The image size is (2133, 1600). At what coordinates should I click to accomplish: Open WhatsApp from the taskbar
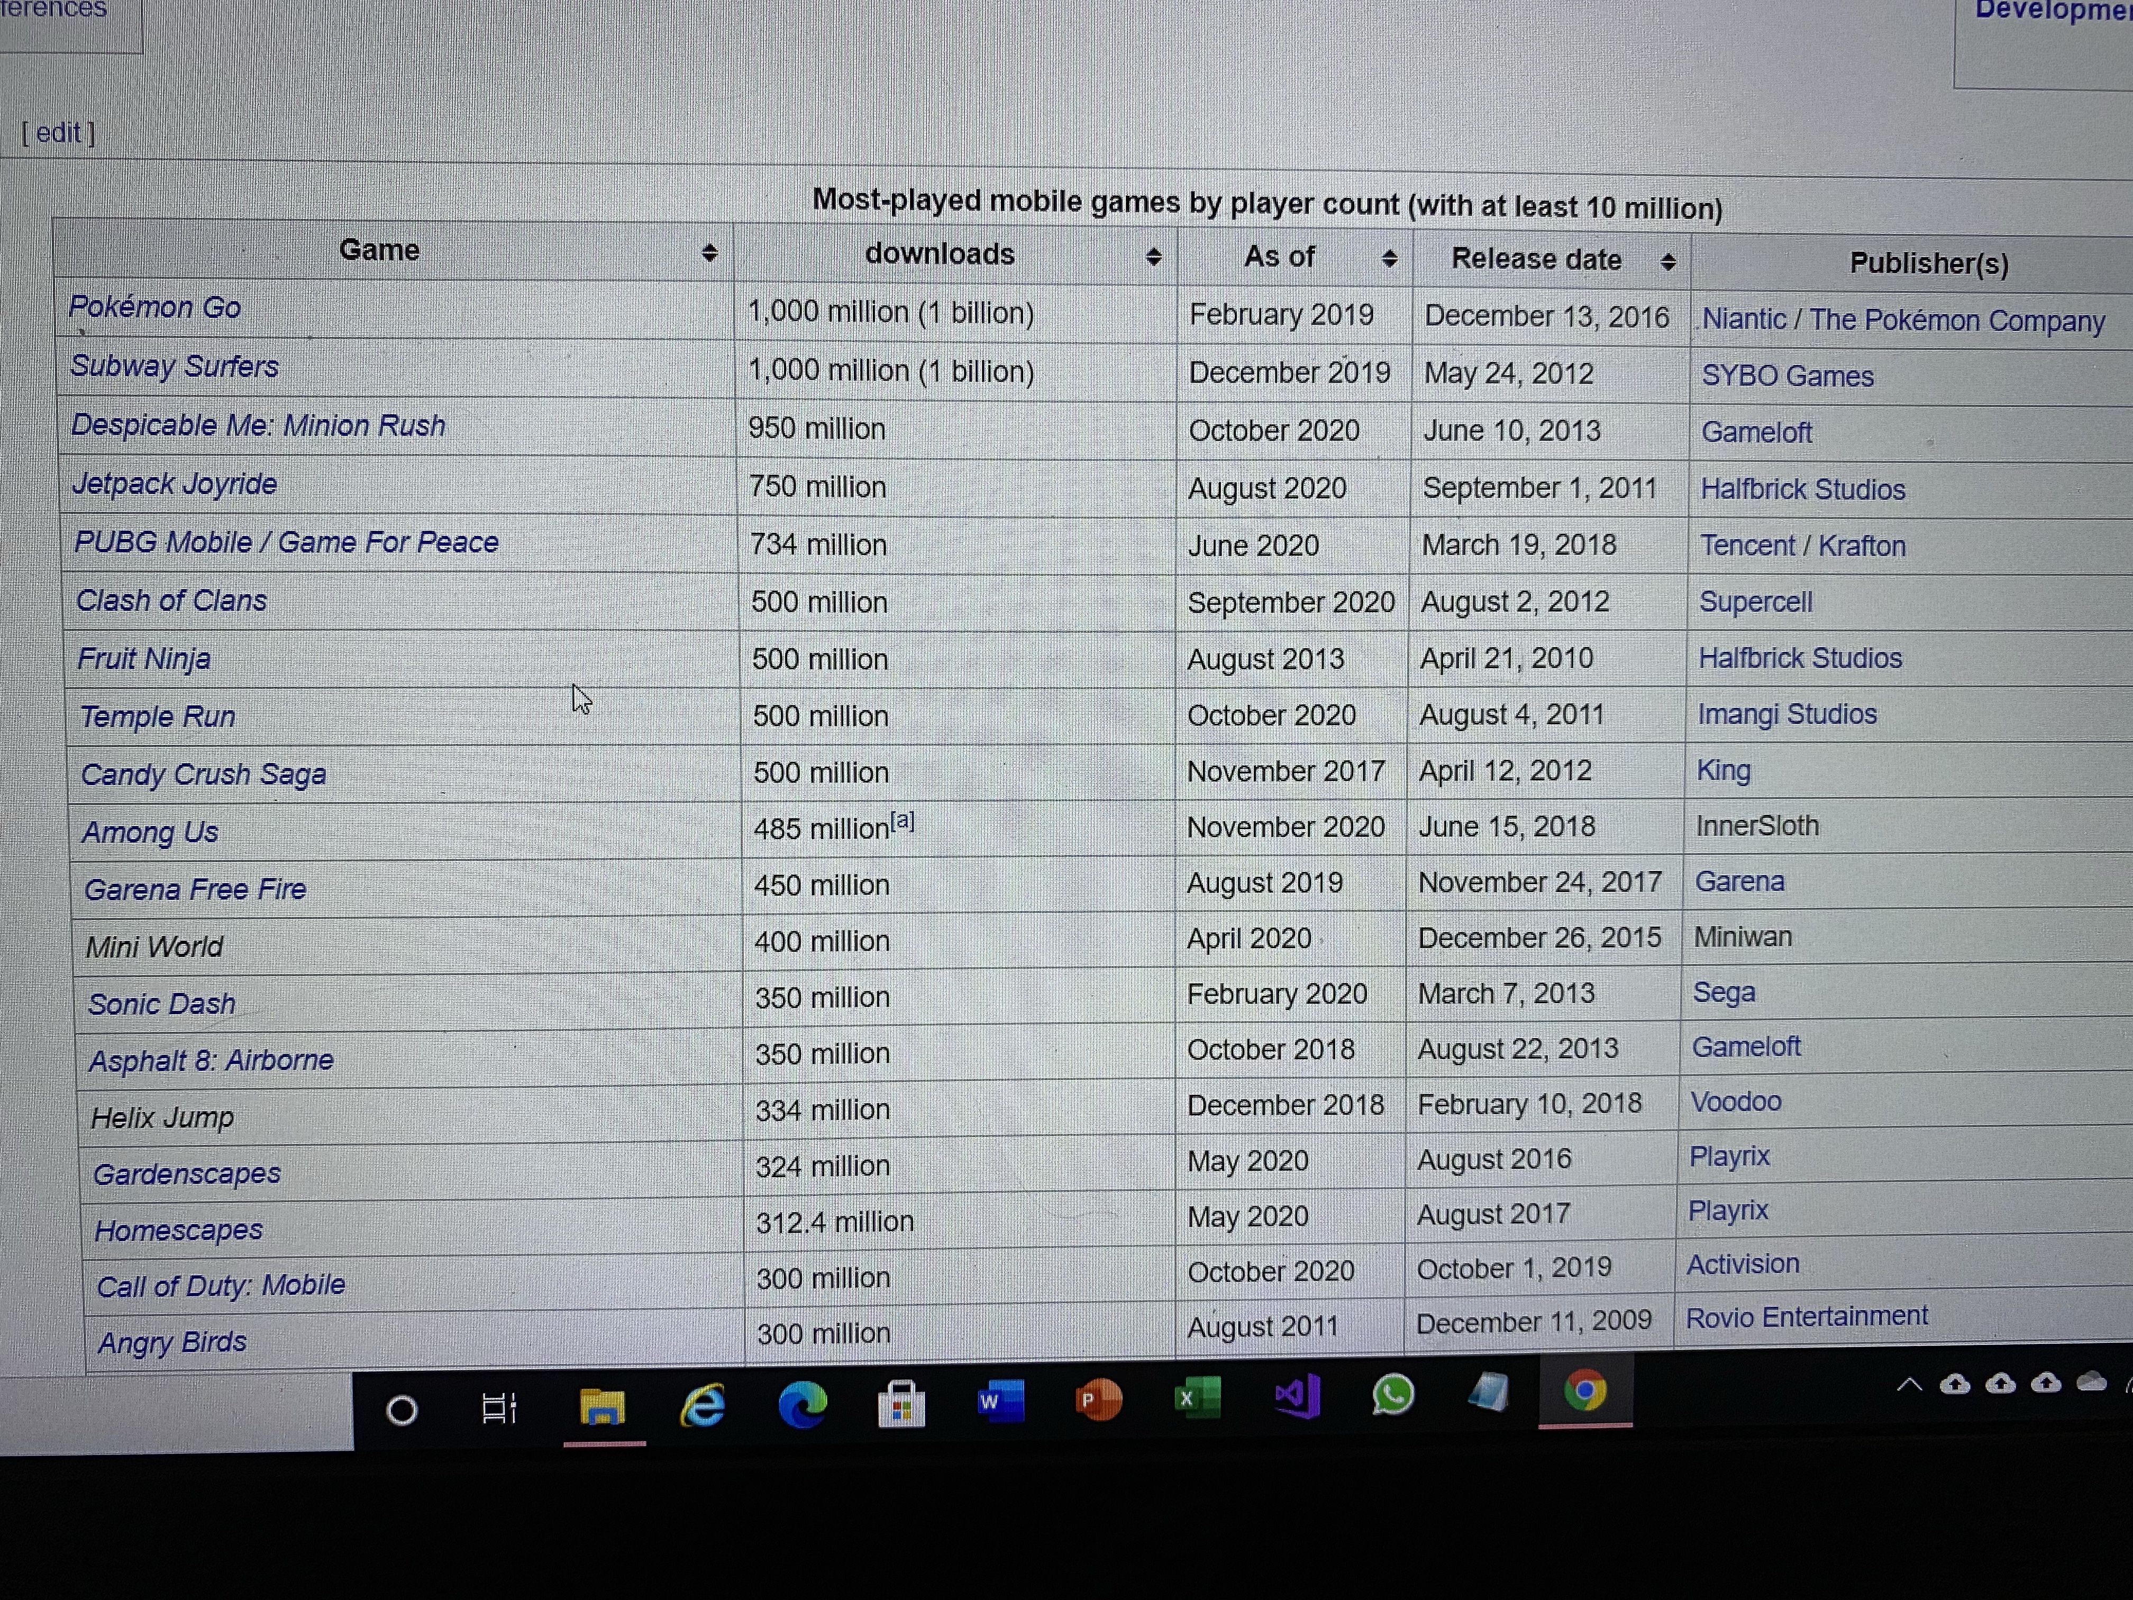1392,1394
